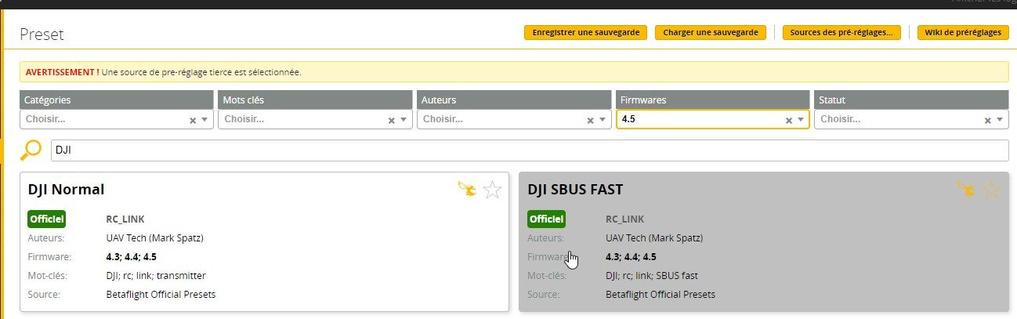Clear the Firmwares 4.5 filter selection
This screenshot has width=1017, height=319.
pyautogui.click(x=789, y=120)
